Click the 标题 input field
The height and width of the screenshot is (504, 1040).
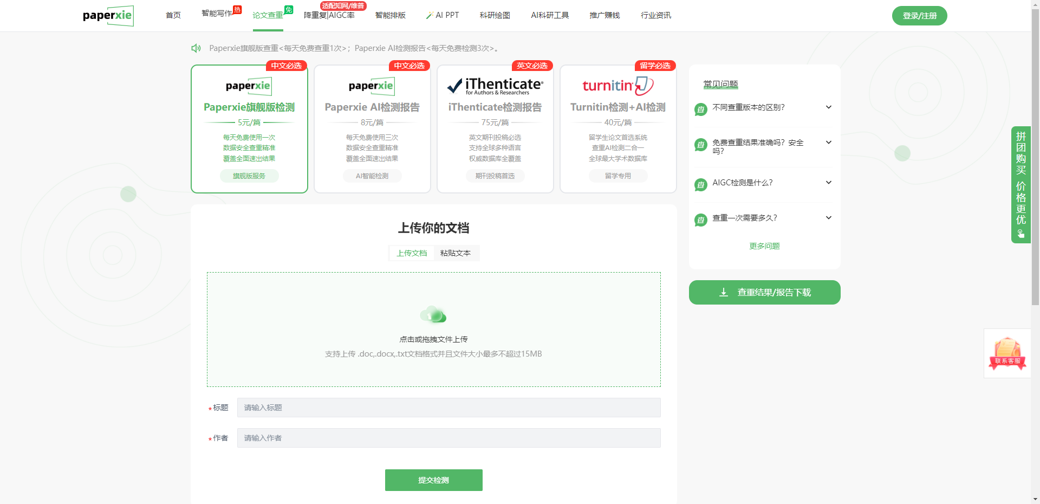click(x=449, y=408)
